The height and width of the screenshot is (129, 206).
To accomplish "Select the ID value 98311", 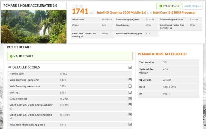I will click(166, 94).
